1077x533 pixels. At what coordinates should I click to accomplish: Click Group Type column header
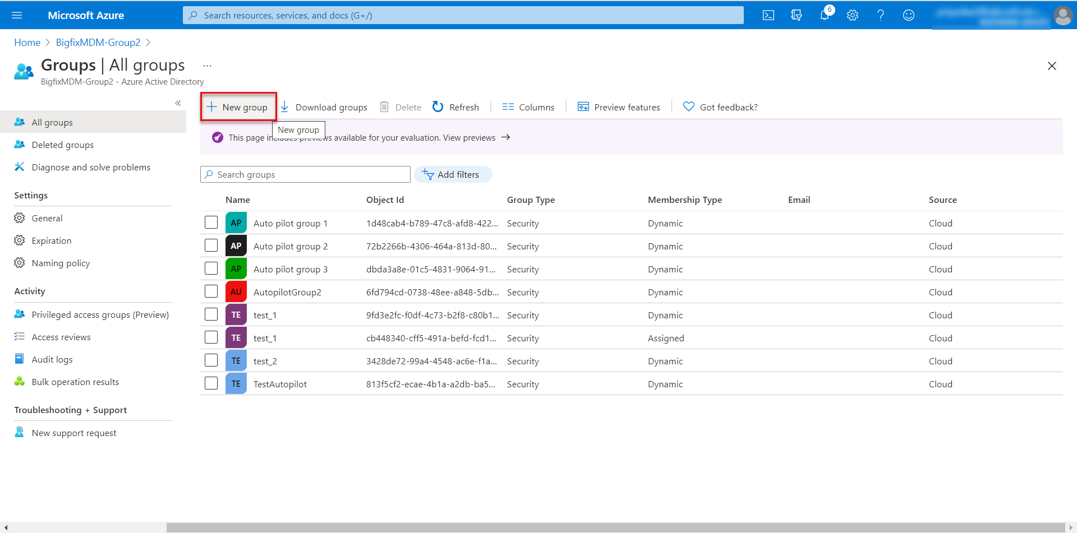(x=531, y=200)
